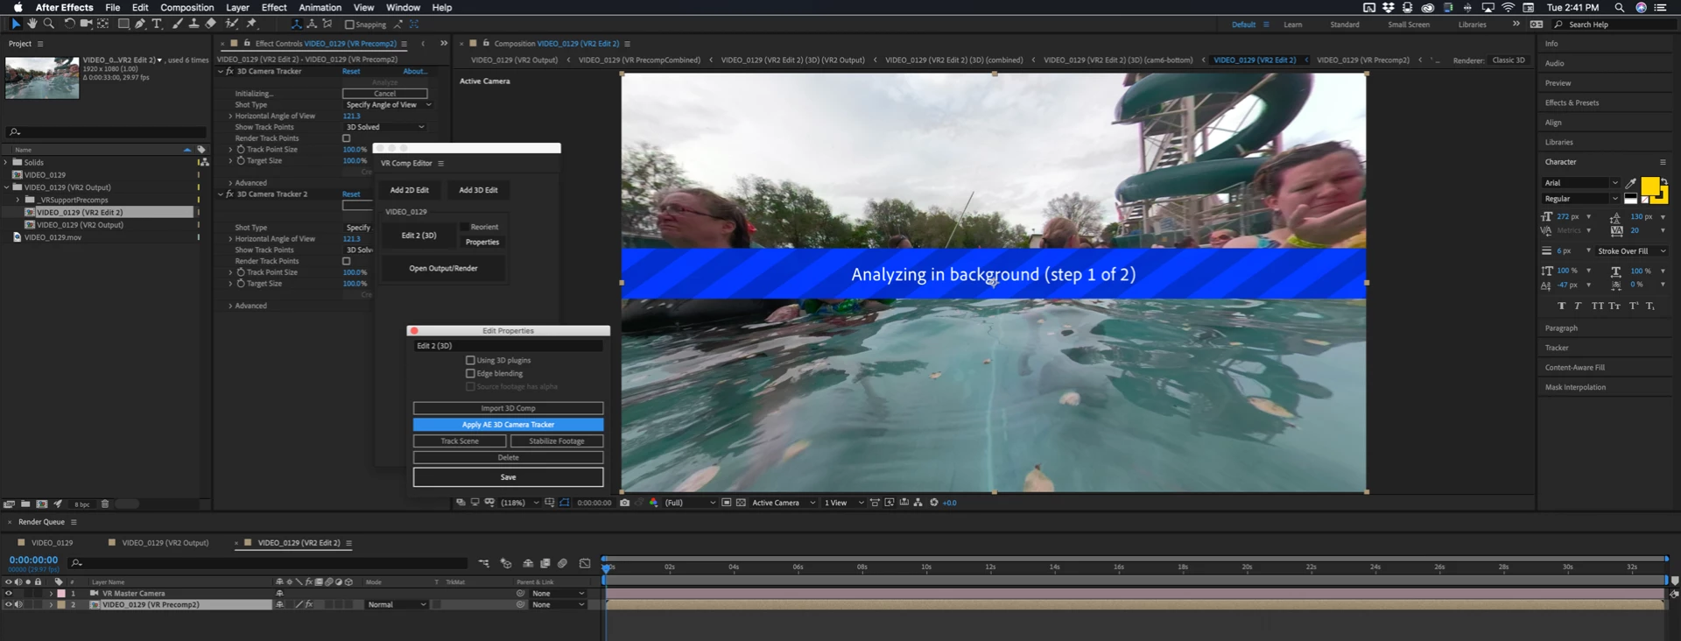Select the Selection arrow tool
Viewport: 1681px width, 641px height.
click(x=16, y=24)
